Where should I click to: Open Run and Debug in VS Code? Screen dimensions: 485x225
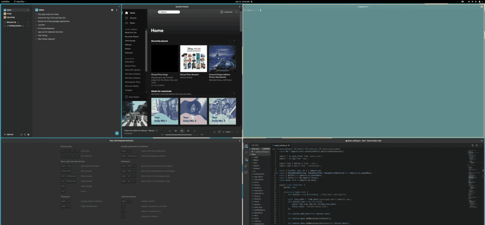coord(246,165)
